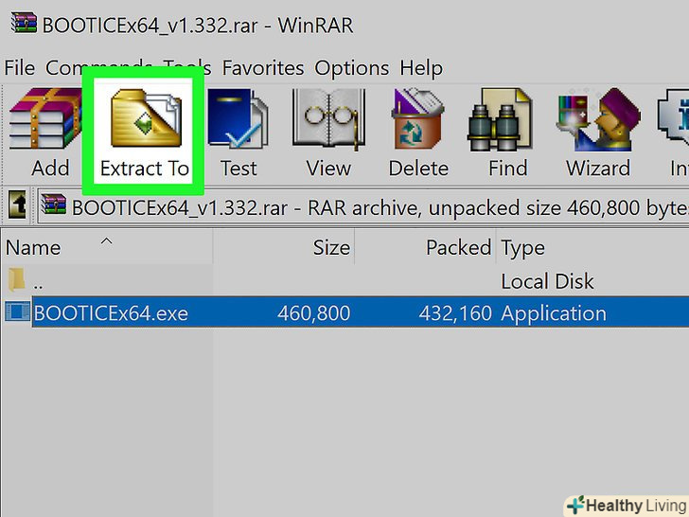The height and width of the screenshot is (517, 689).
Task: Click the WinRAR title bar icon
Action: (24, 23)
